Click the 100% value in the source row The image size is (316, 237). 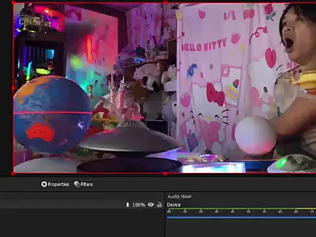point(139,205)
